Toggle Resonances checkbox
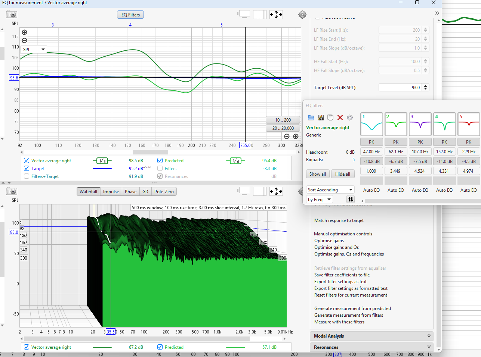Screen dimensions: 481x357 coord(160,176)
